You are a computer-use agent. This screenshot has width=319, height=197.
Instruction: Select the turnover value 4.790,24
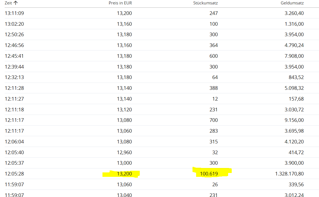294,45
